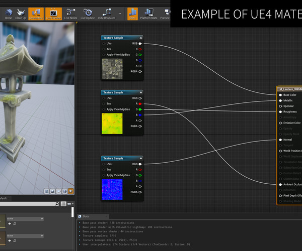Click the Platform Stats toolbar icon
Image resolution: width=302 pixels, height=251 pixels.
(148, 13)
